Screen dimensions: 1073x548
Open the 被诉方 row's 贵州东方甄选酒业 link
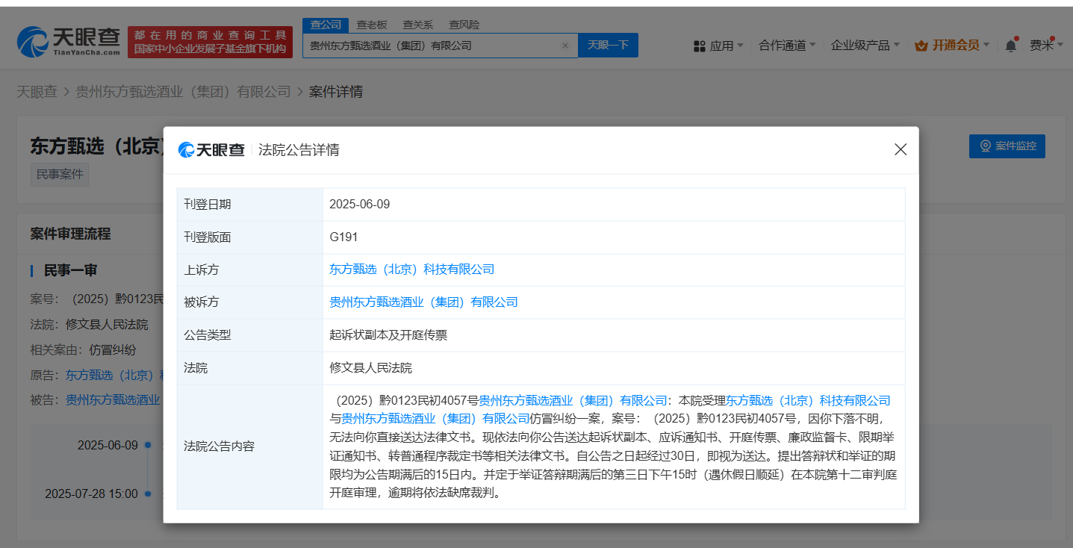423,302
